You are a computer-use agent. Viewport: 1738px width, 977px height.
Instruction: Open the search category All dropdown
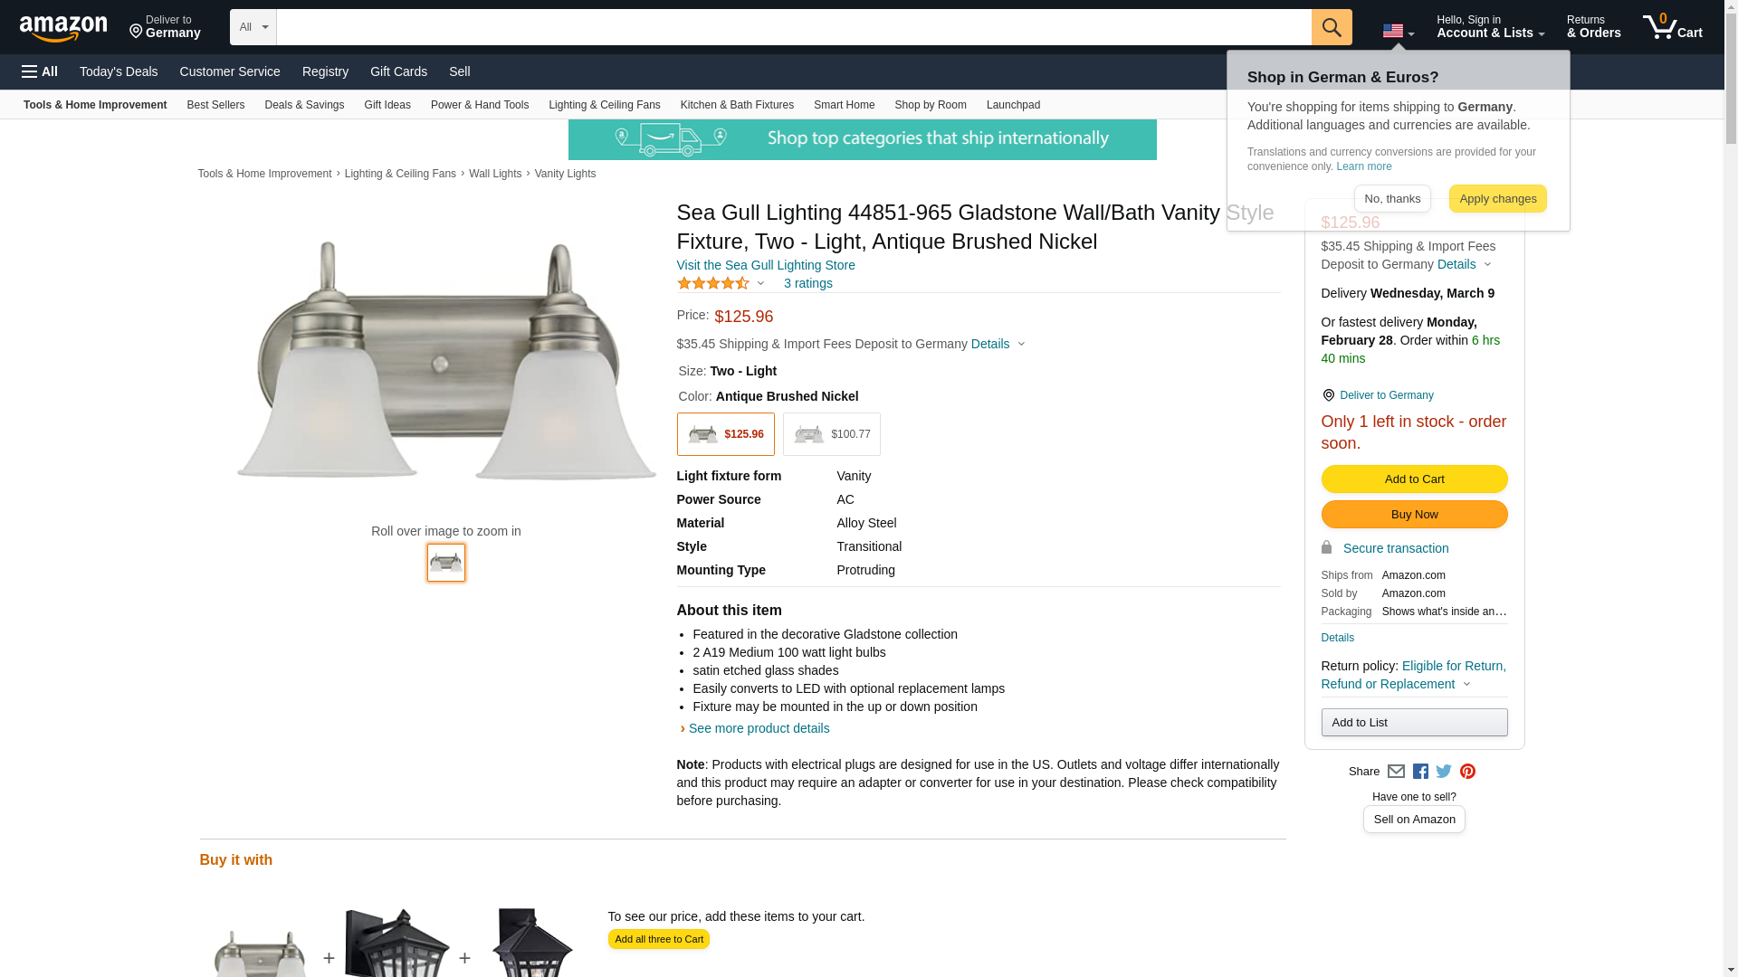[x=253, y=27]
